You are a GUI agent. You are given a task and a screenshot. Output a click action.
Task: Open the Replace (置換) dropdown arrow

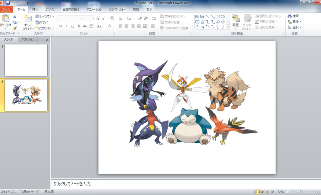301,22
